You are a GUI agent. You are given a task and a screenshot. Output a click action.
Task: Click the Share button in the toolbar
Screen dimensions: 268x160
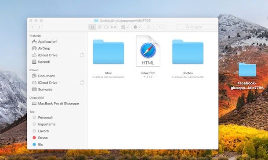tap(149, 27)
